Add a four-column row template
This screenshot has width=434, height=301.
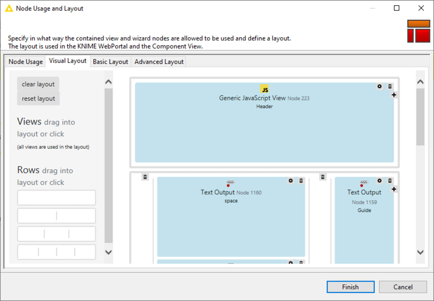57,252
